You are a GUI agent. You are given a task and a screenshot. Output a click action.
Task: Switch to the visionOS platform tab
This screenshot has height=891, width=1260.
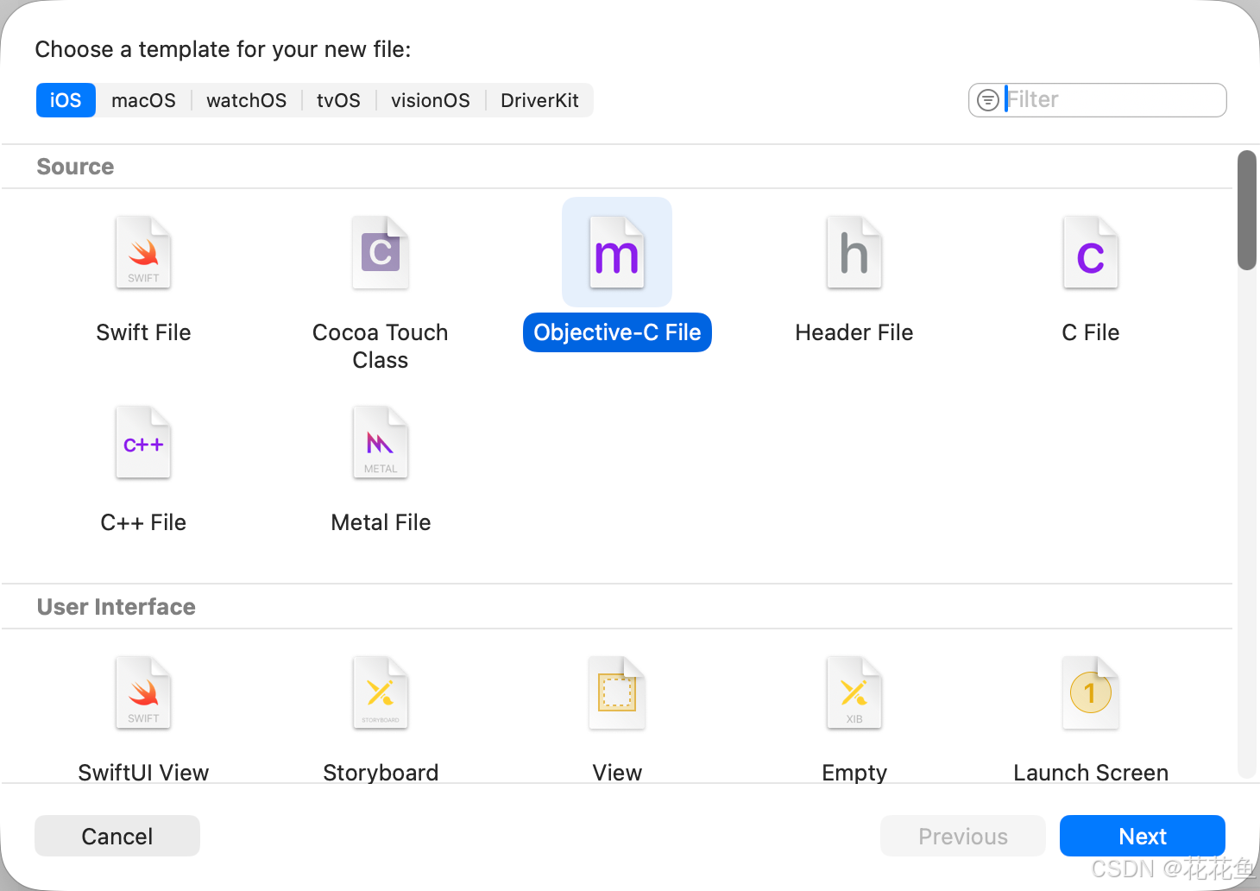click(x=431, y=100)
